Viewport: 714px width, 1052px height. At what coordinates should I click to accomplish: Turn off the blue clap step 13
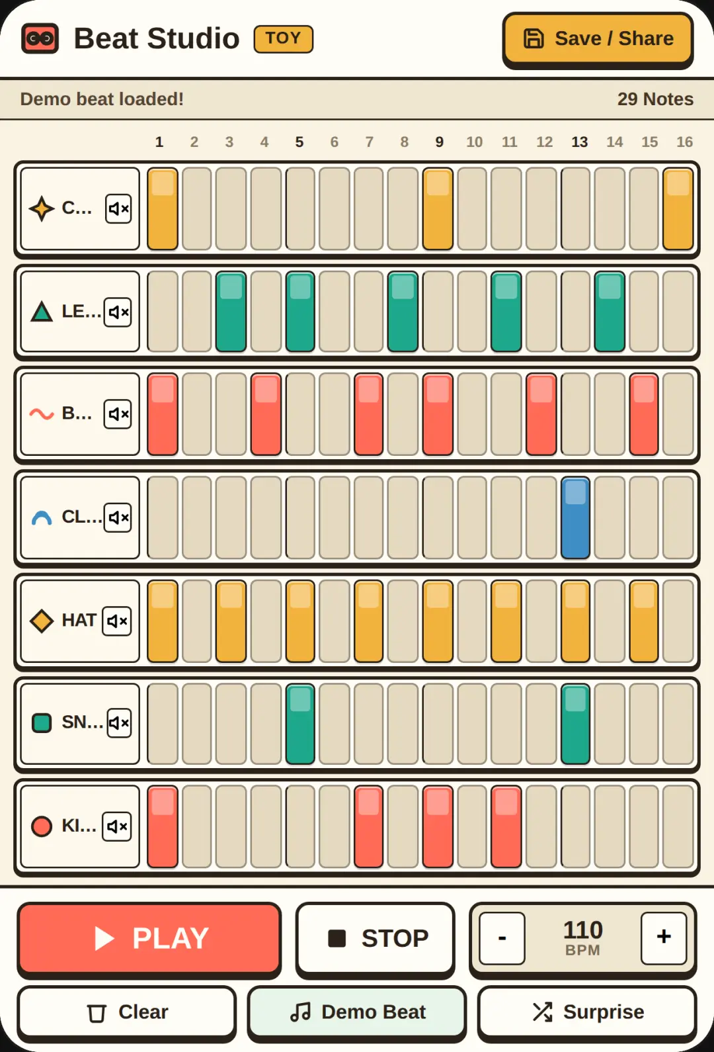pos(575,518)
